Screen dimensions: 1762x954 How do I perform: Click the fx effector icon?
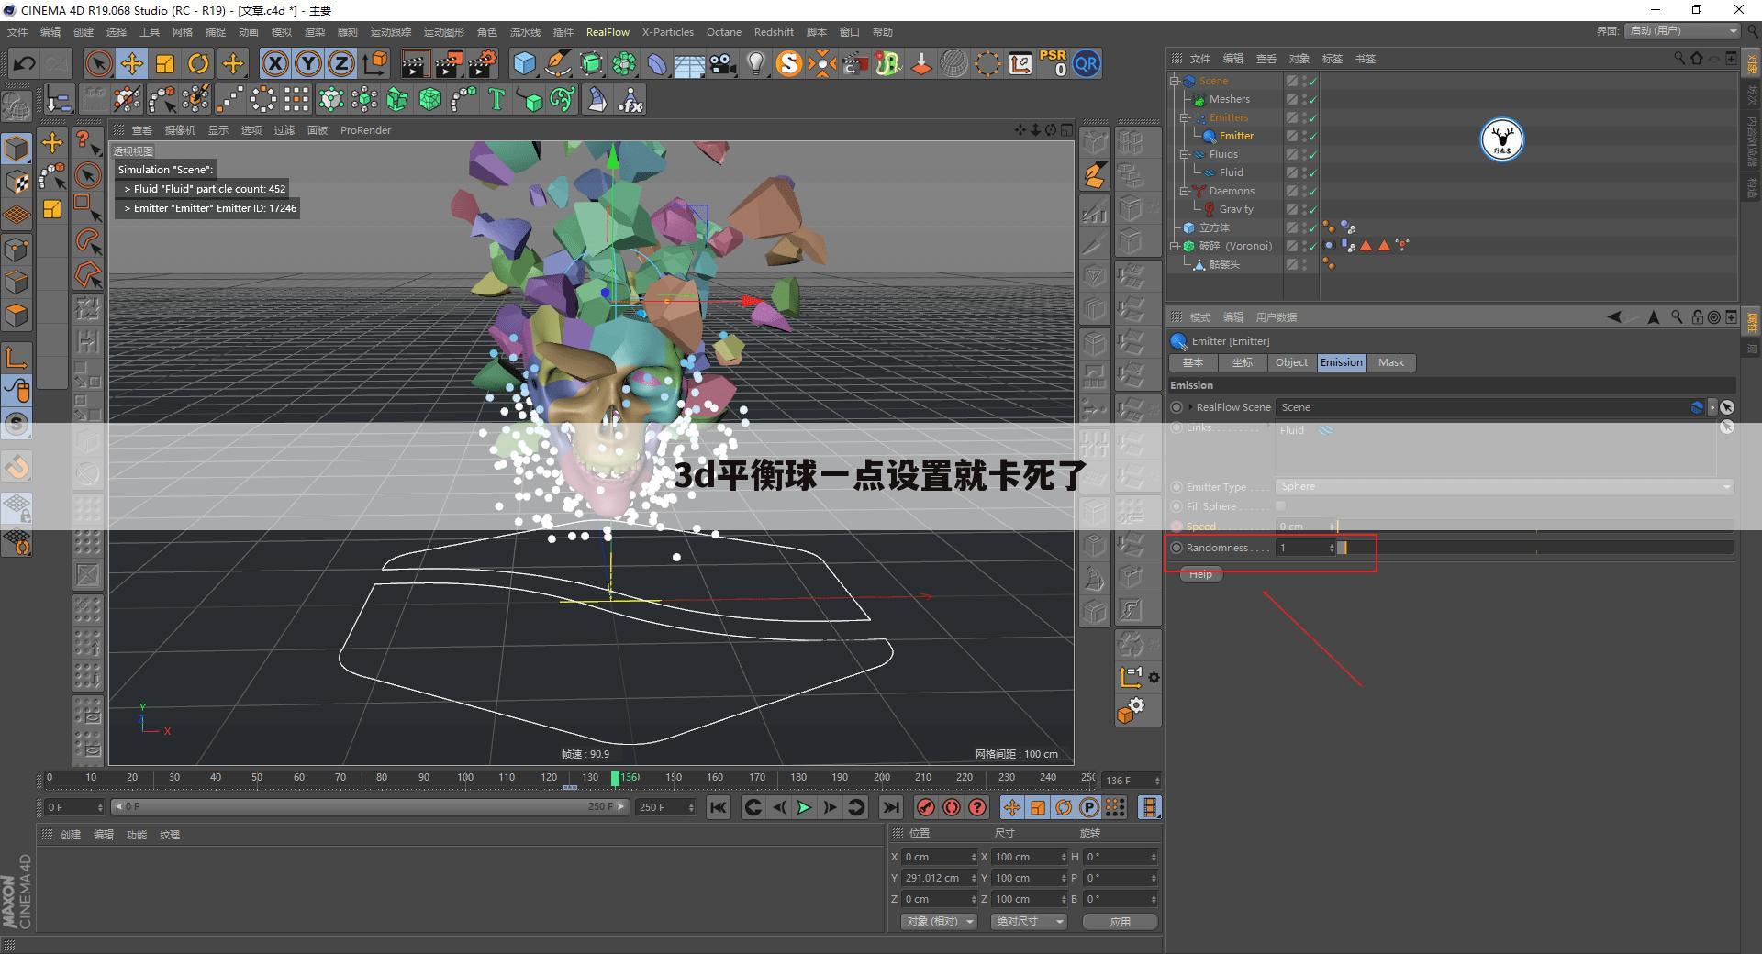tap(630, 99)
